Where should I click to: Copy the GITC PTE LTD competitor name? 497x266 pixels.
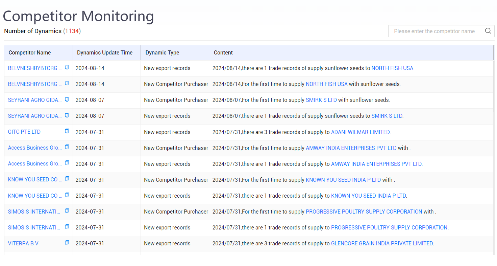[x=67, y=131]
